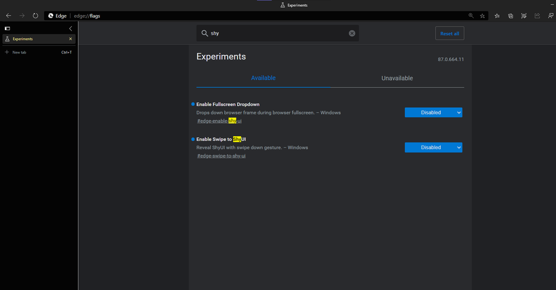
Task: Open a New tab from sidebar
Action: [39, 52]
